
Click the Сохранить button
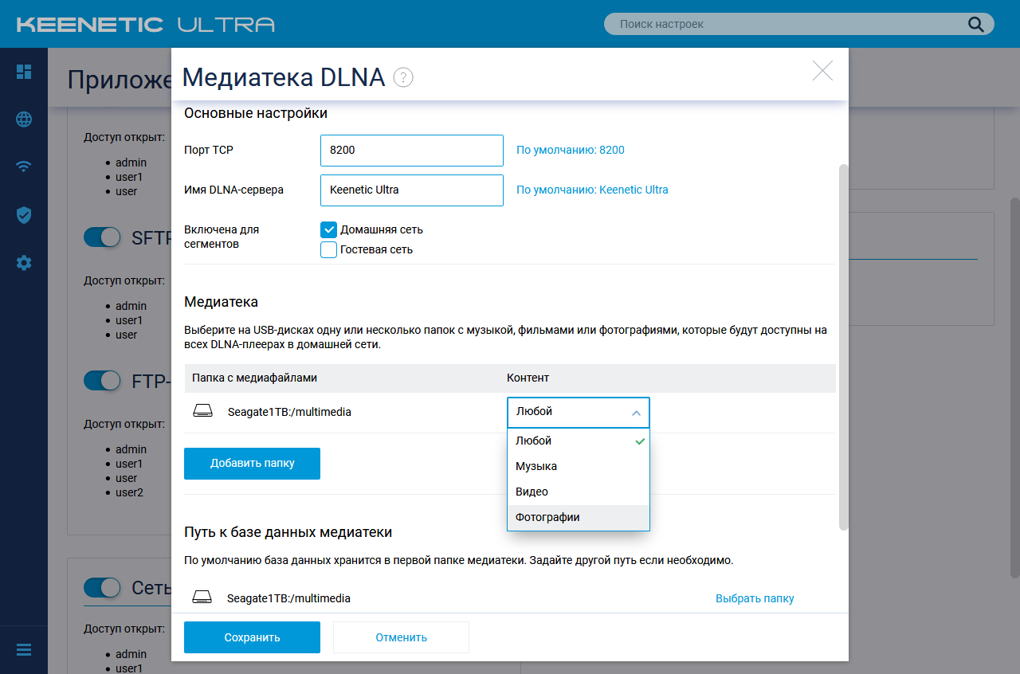[x=252, y=637]
